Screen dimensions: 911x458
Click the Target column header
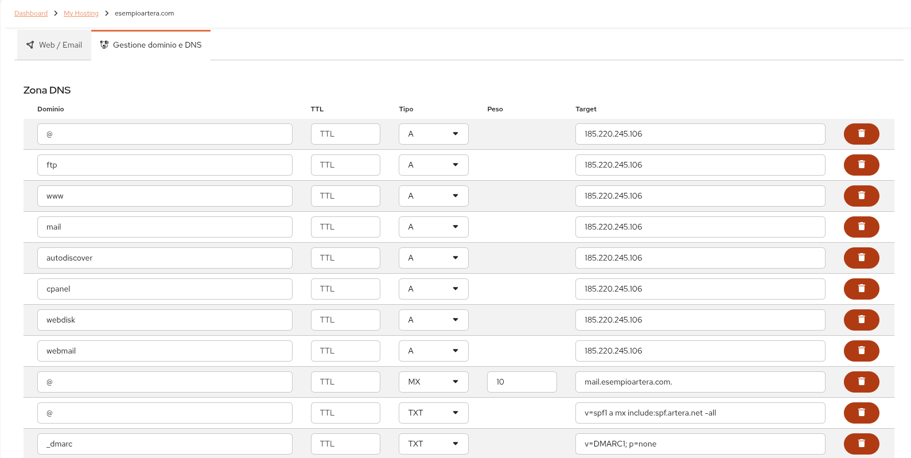[586, 109]
